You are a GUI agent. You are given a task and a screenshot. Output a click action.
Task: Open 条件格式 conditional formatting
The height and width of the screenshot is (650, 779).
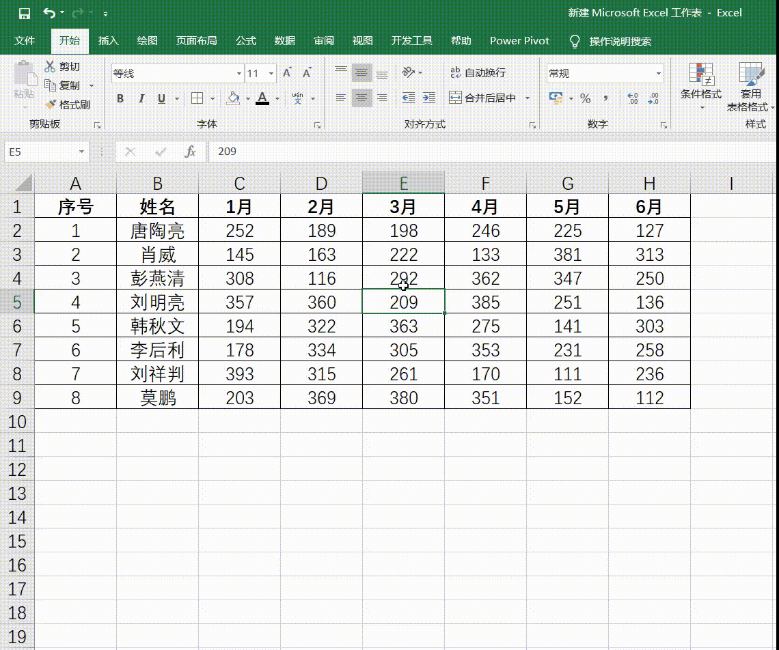pyautogui.click(x=701, y=86)
